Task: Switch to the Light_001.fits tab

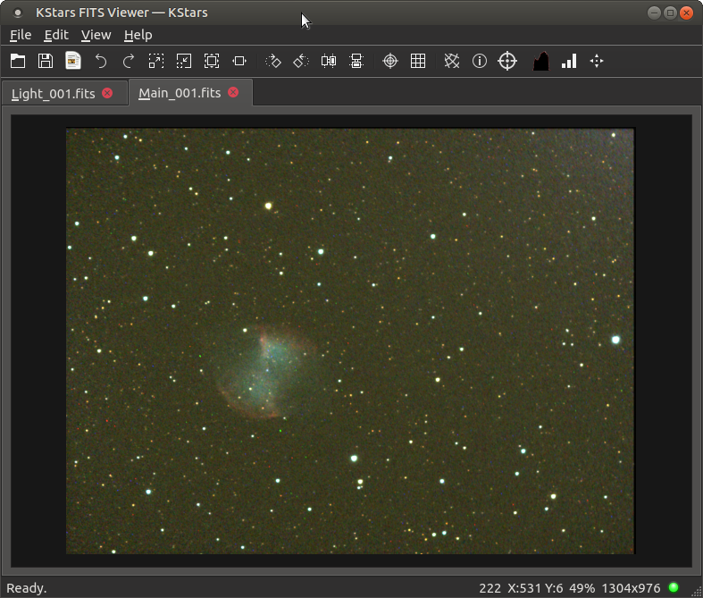Action: pyautogui.click(x=54, y=93)
